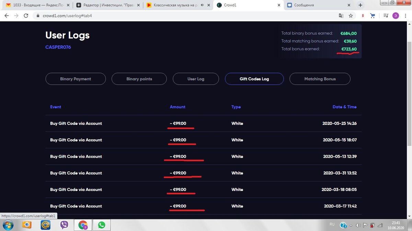This screenshot has width=412, height=231.
Task: Select the Crowd1 browser tab
Action: (x=249, y=5)
